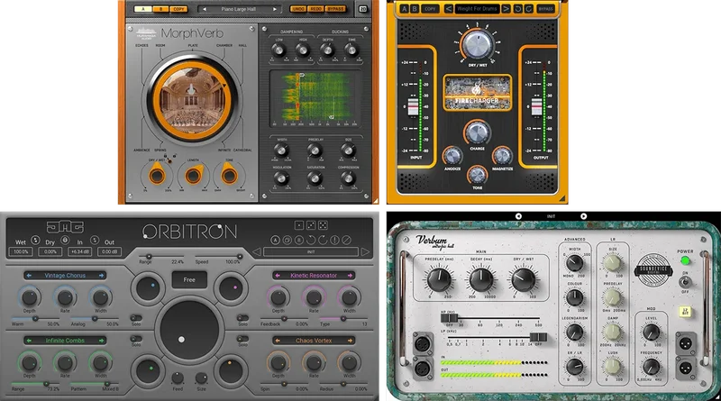Click the circled A icon in Orbitron

pos(275,240)
